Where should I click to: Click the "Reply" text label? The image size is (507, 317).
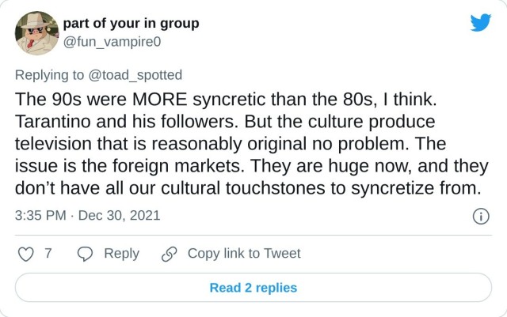pos(121,254)
